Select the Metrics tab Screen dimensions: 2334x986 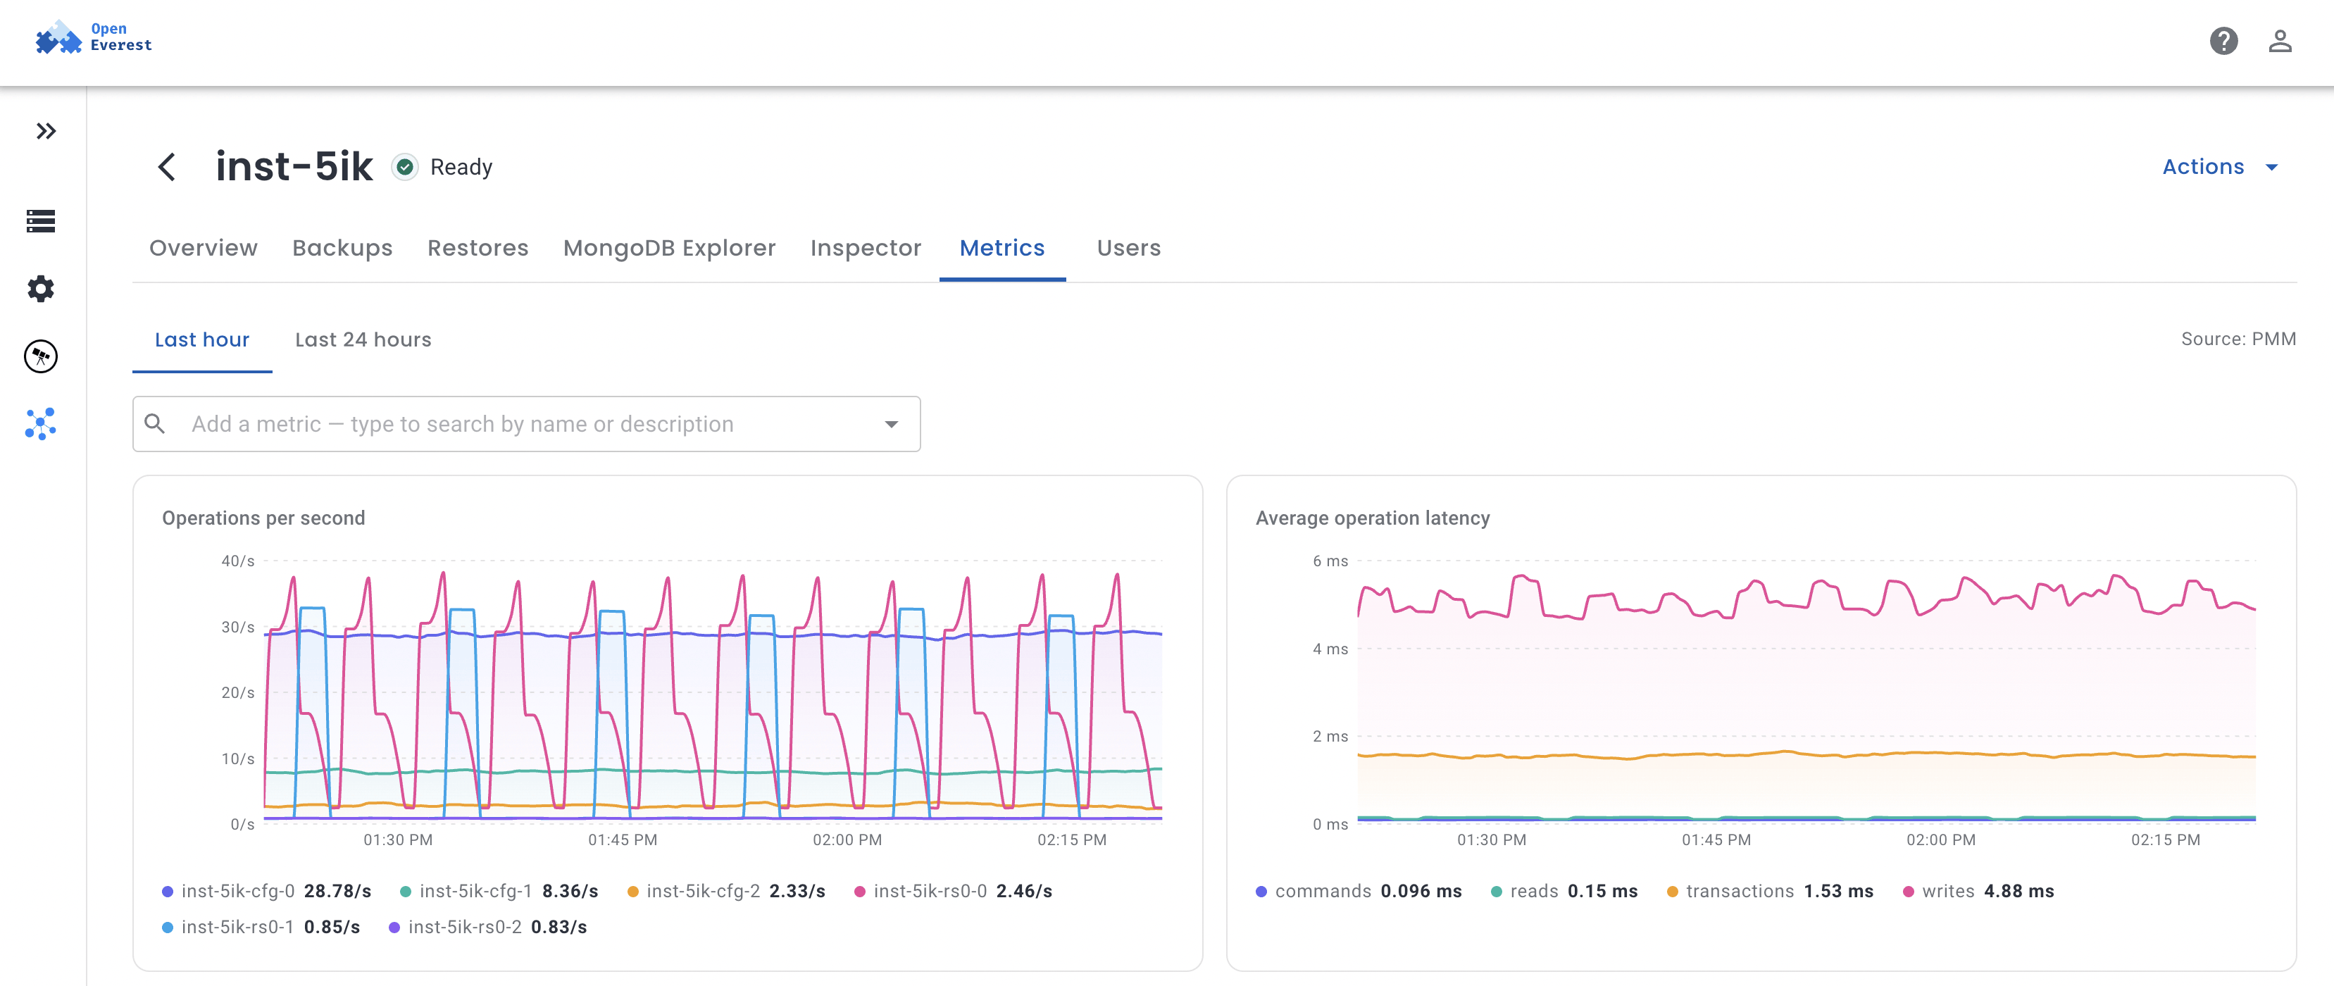1002,247
